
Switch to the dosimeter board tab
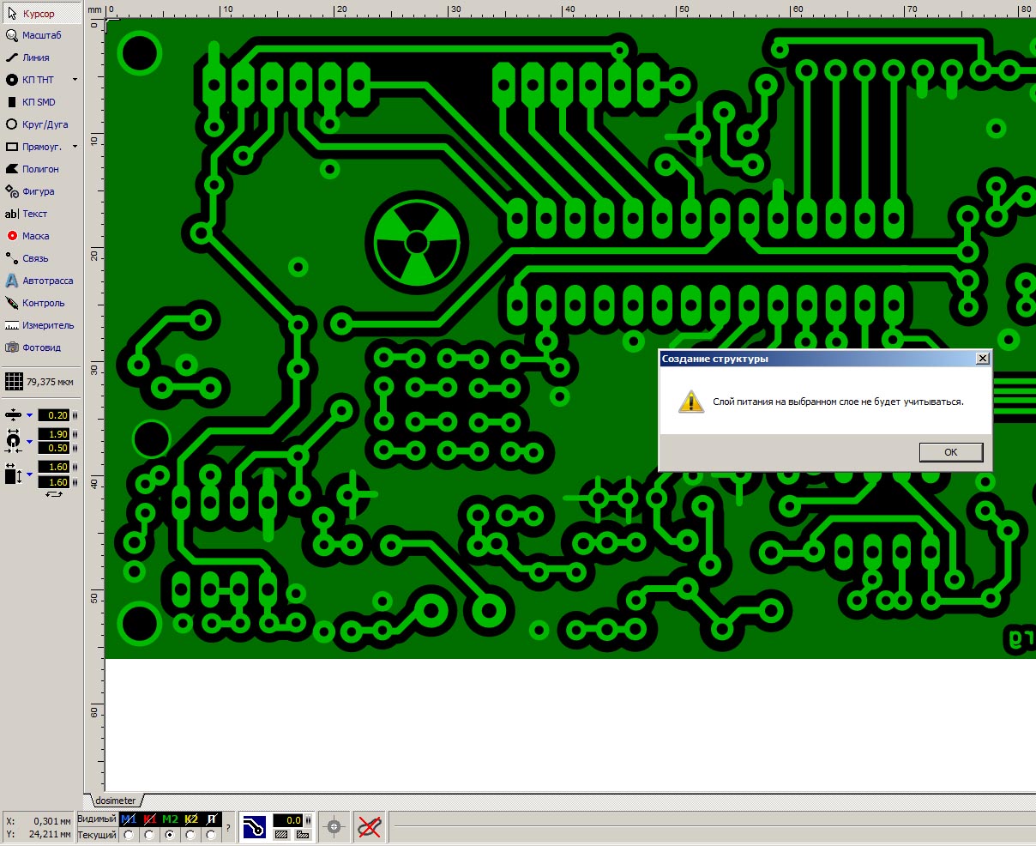116,801
